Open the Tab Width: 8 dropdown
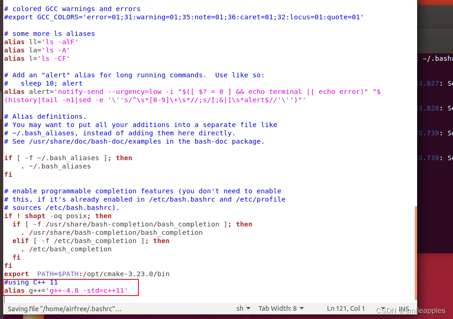The width and height of the screenshot is (453, 319). [281, 308]
